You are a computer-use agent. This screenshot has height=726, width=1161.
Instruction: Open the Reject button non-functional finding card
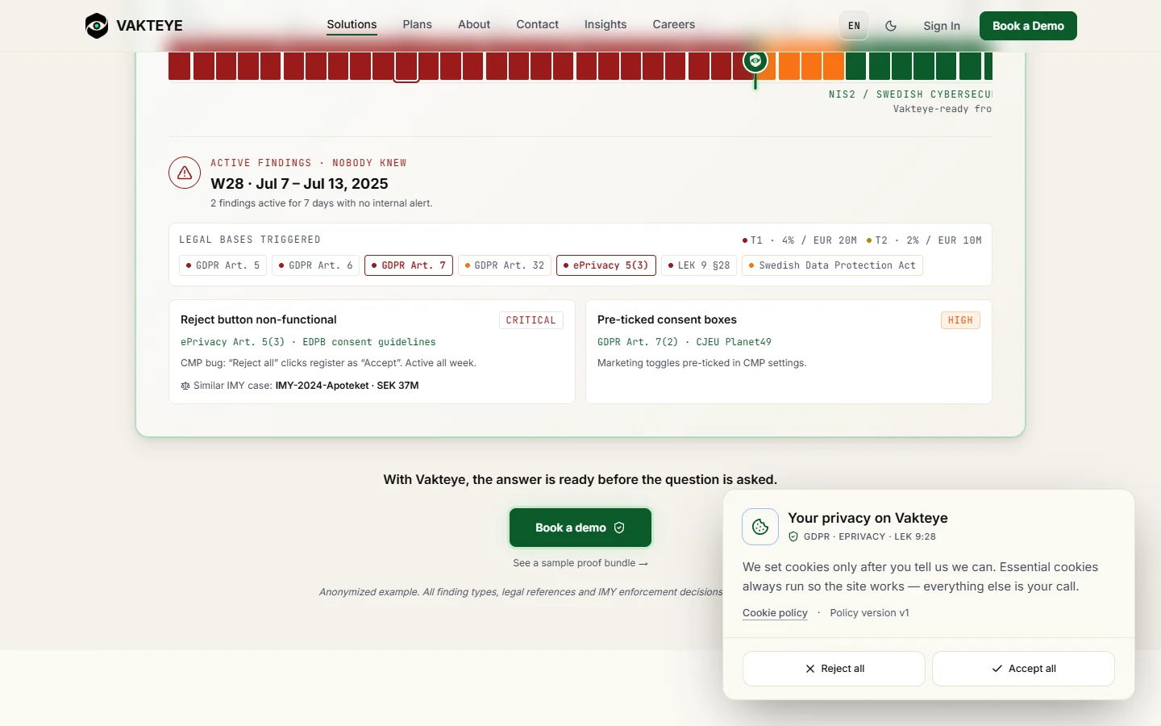click(x=372, y=352)
